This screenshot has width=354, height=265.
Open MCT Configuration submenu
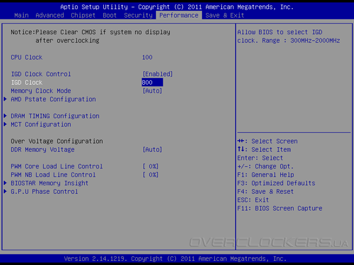point(41,124)
